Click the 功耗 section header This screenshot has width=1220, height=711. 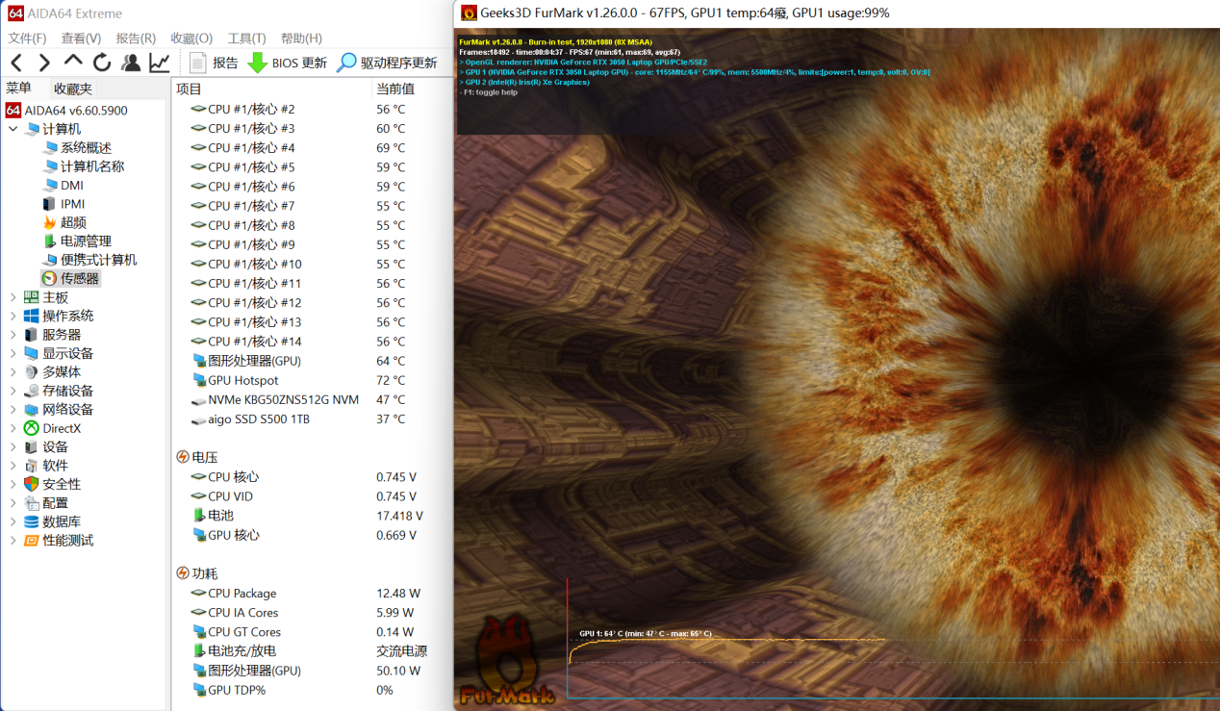(197, 573)
